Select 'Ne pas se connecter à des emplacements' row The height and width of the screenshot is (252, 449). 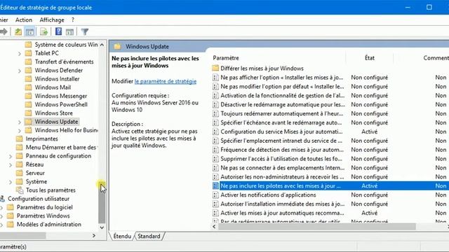tap(330, 168)
